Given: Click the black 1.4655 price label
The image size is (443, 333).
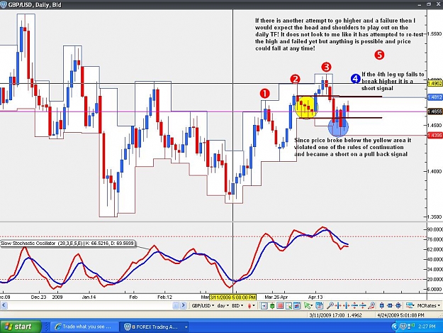Looking at the screenshot, I should pyautogui.click(x=434, y=111).
